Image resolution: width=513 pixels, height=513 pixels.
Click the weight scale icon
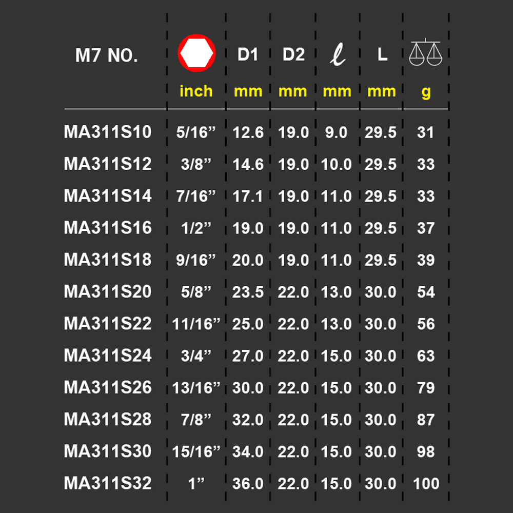(425, 52)
